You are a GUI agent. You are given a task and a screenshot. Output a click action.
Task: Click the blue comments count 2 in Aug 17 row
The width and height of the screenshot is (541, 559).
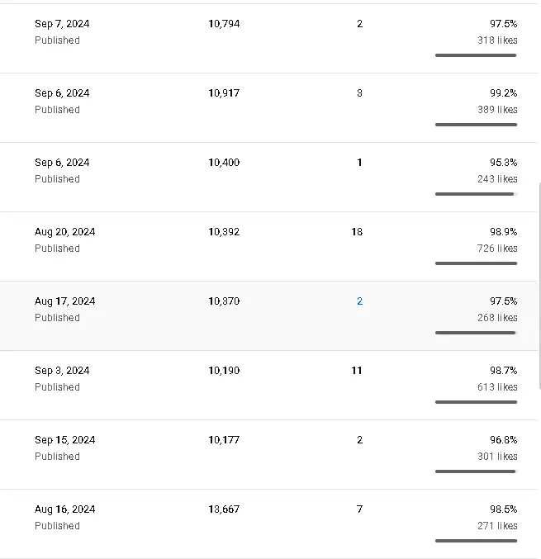tap(359, 301)
